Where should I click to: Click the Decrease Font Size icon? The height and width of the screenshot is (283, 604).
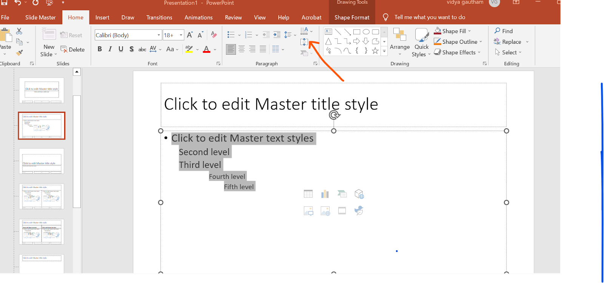tap(200, 35)
